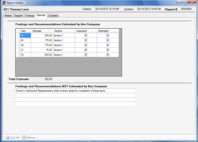
Task: Click the 250.00 estimate for item 1A
Action: coord(42,35)
